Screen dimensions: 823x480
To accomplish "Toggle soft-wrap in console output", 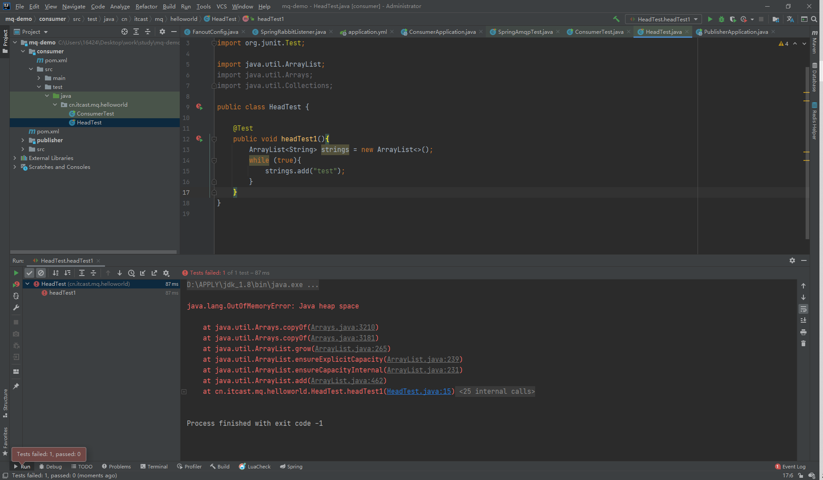I will pos(803,309).
